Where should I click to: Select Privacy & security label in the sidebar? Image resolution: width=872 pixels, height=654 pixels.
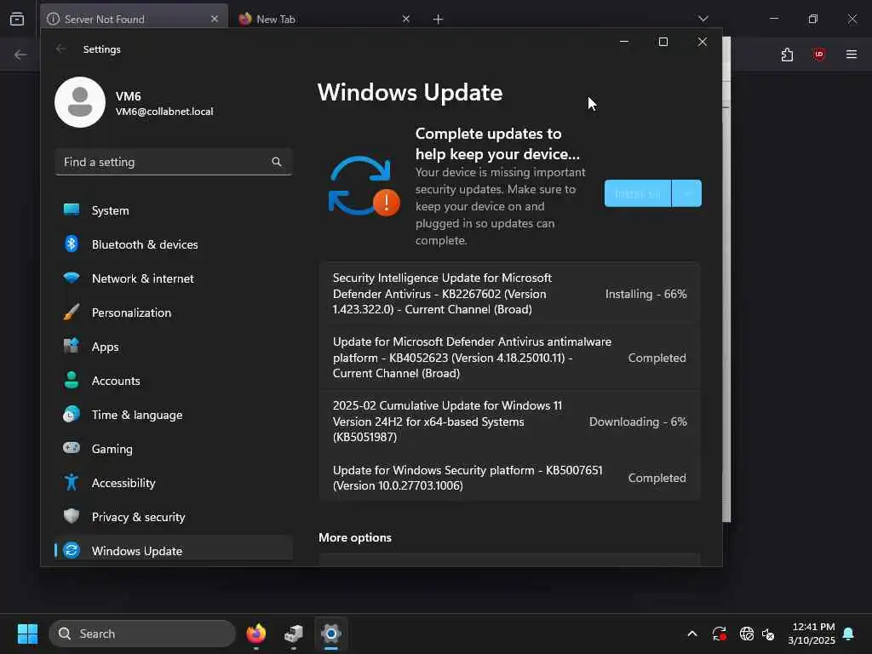pos(138,517)
